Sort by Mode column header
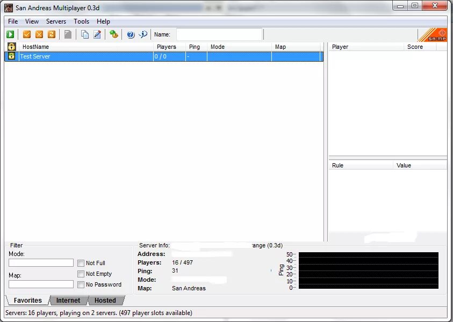453x322 pixels. (x=240, y=47)
